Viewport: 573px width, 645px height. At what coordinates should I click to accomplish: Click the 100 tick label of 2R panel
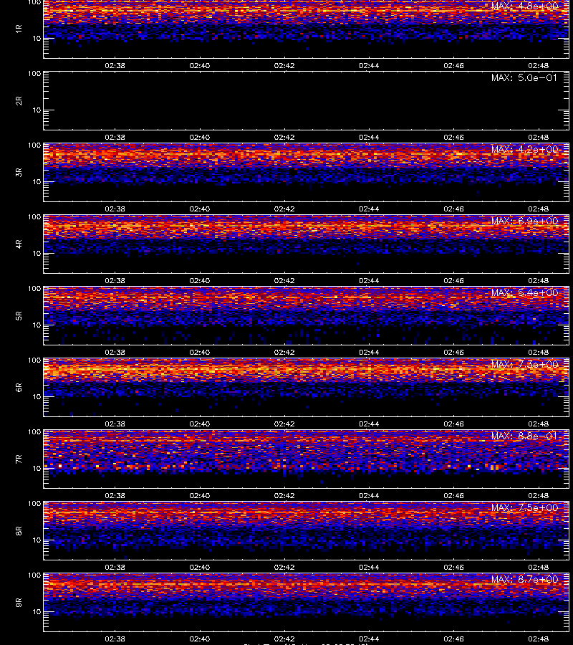[34, 74]
